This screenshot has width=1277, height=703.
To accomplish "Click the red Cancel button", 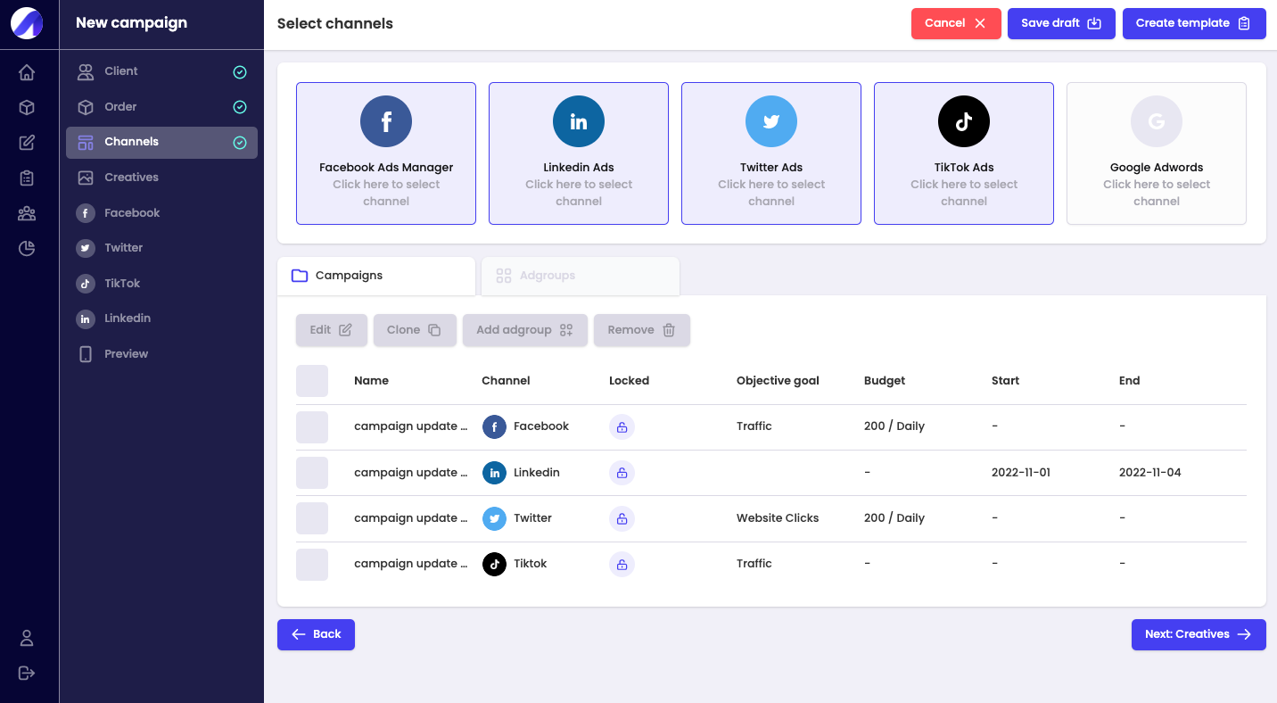I will [956, 23].
